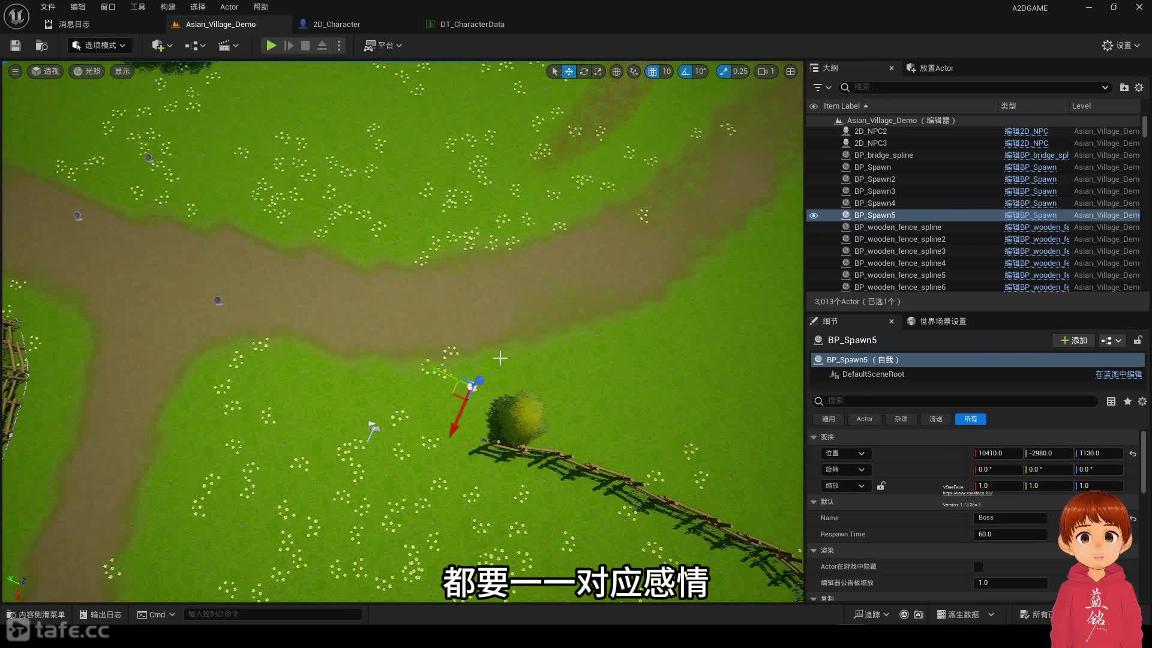Screen dimensions: 1152x648
Task: Open 编辑BP_Spawn link for BP_Spawn2
Action: [x=1030, y=179]
